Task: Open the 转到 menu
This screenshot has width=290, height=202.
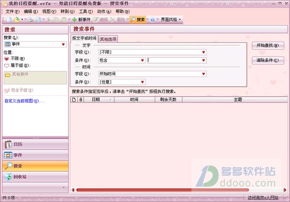Action: (x=68, y=12)
